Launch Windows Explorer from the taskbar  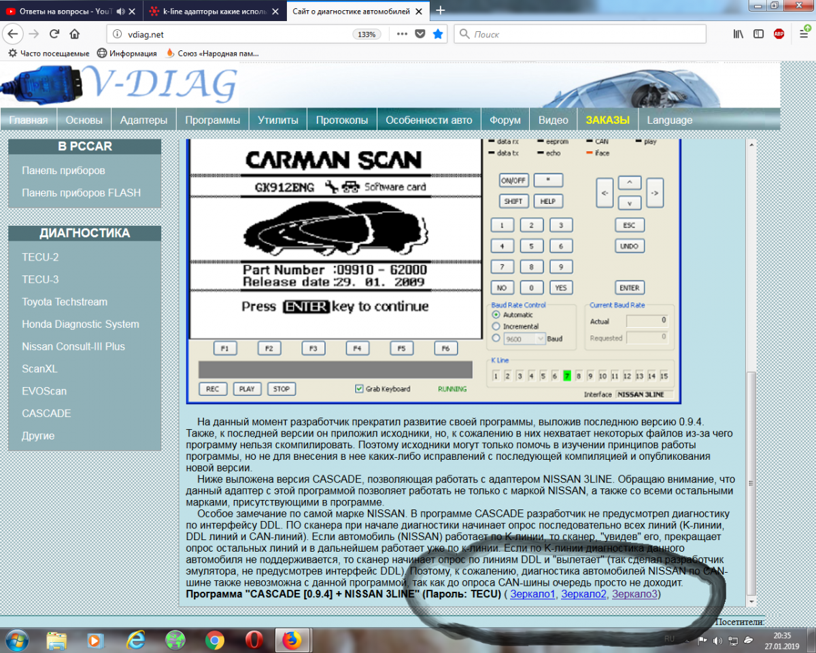coord(56,640)
